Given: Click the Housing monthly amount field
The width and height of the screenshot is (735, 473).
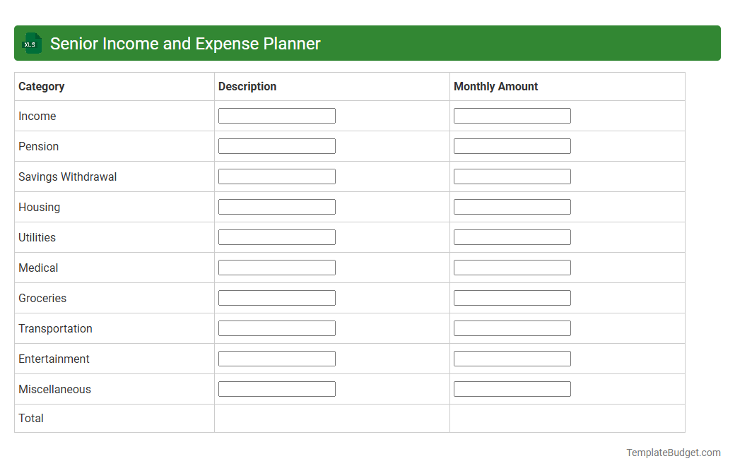Looking at the screenshot, I should pyautogui.click(x=512, y=206).
